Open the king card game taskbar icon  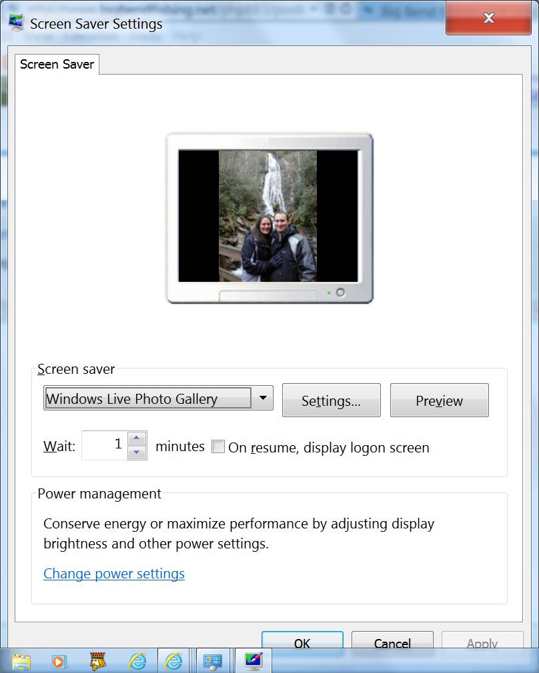tap(98, 660)
